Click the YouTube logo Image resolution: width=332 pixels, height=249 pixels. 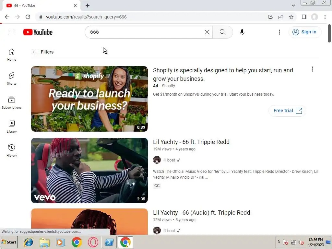(x=38, y=32)
